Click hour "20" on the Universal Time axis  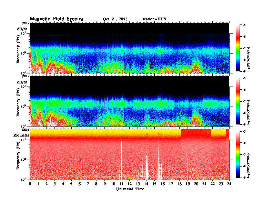click(x=196, y=184)
